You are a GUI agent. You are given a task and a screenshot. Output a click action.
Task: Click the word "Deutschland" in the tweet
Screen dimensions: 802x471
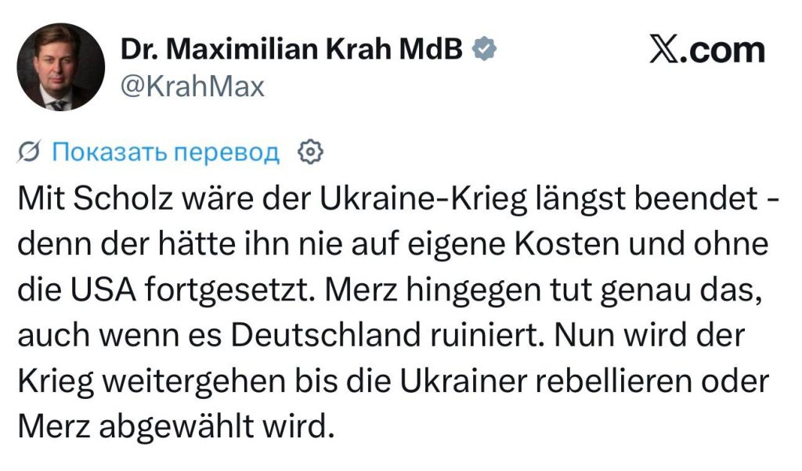click(309, 336)
